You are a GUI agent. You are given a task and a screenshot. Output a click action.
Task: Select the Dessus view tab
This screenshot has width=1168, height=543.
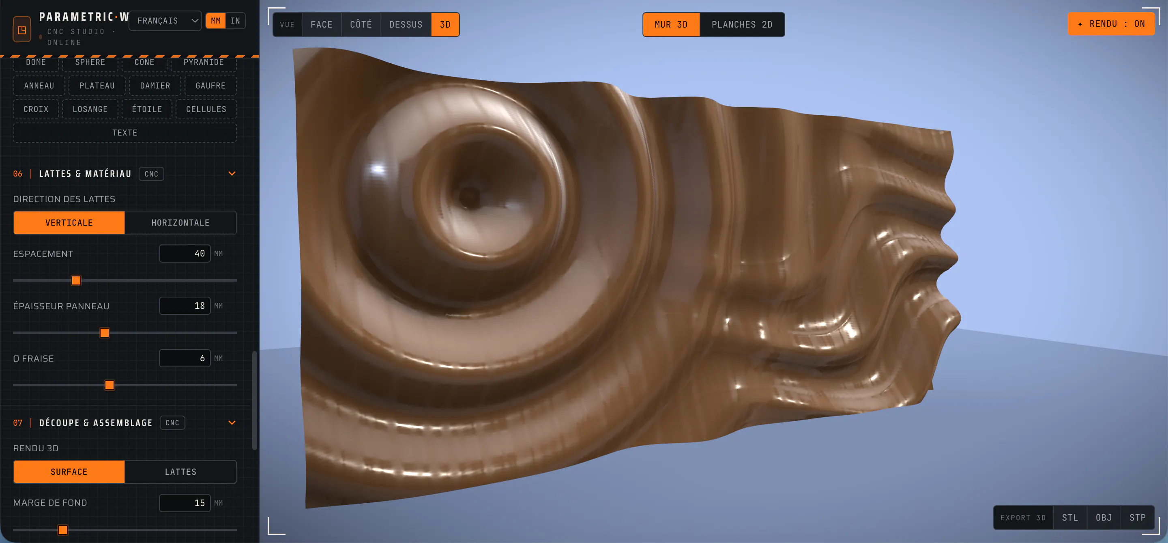click(406, 24)
